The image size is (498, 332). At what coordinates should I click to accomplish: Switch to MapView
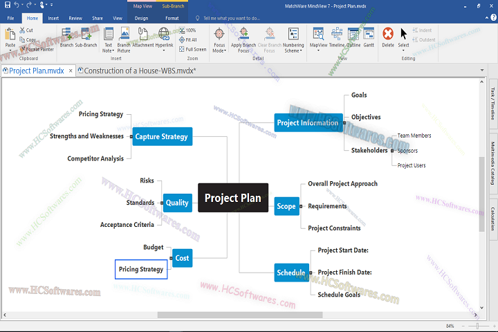pyautogui.click(x=318, y=37)
